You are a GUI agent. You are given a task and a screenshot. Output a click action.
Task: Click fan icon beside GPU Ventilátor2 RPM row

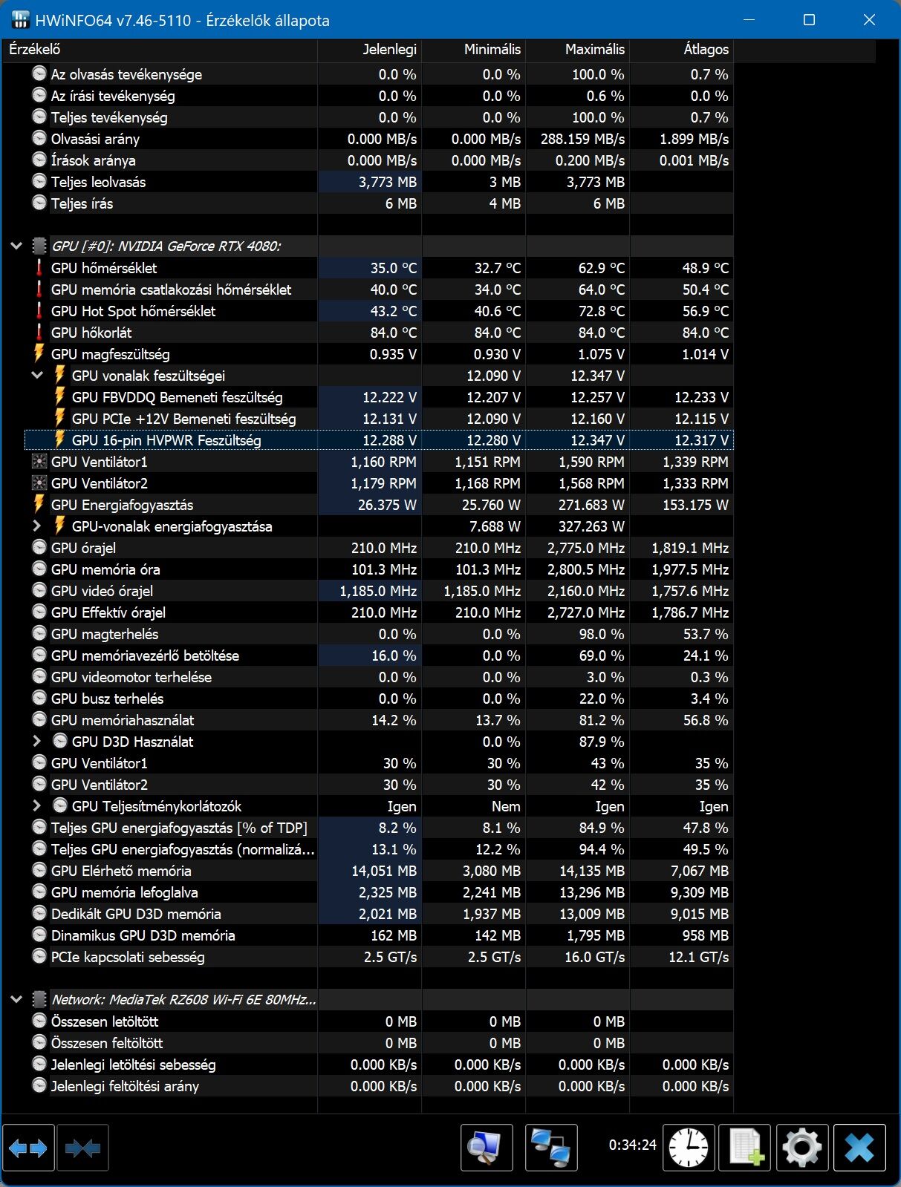(x=39, y=483)
